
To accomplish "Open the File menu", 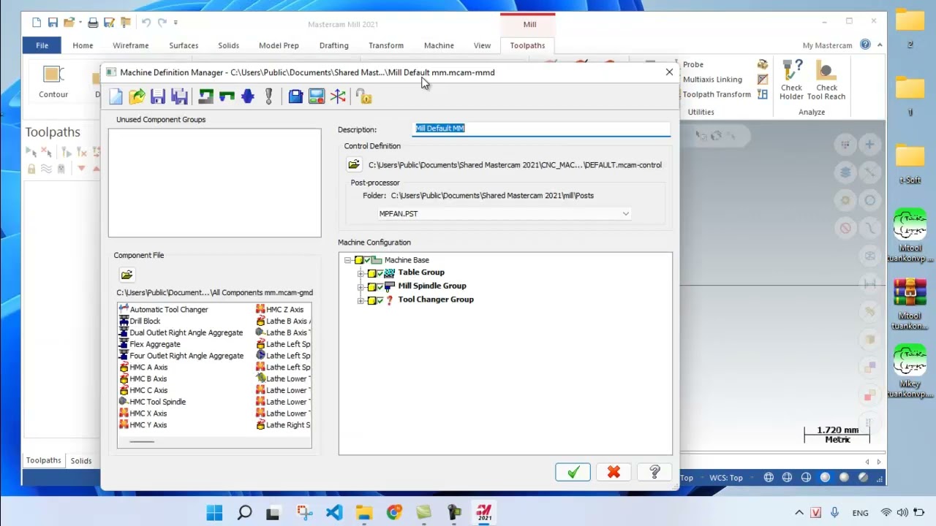I will click(x=42, y=45).
